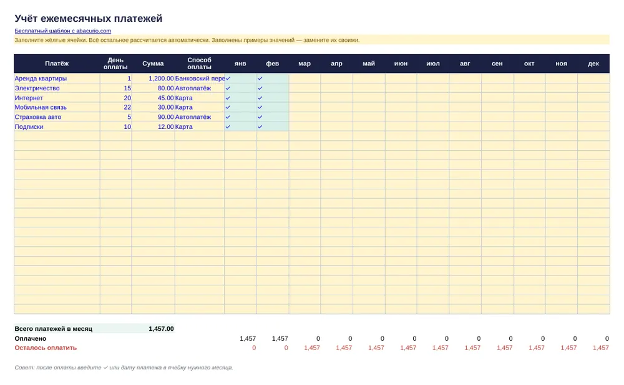Click the 1,200.00 amount cell
Screen dimensions: 624x385
tap(154, 78)
